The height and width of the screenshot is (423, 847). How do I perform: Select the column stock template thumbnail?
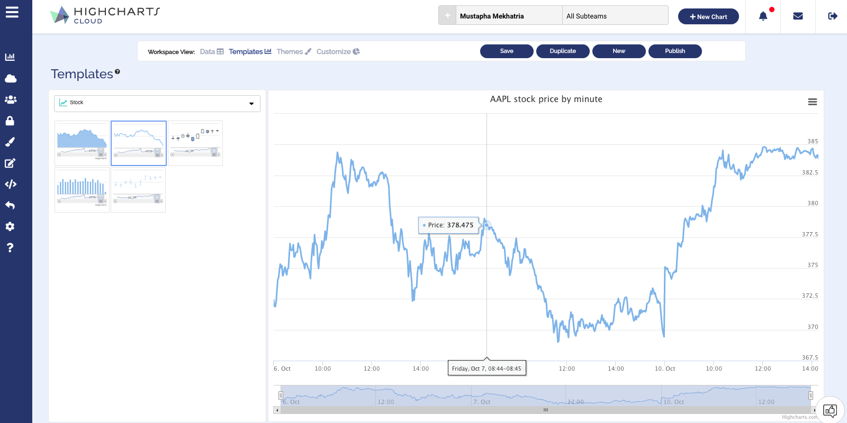82,190
